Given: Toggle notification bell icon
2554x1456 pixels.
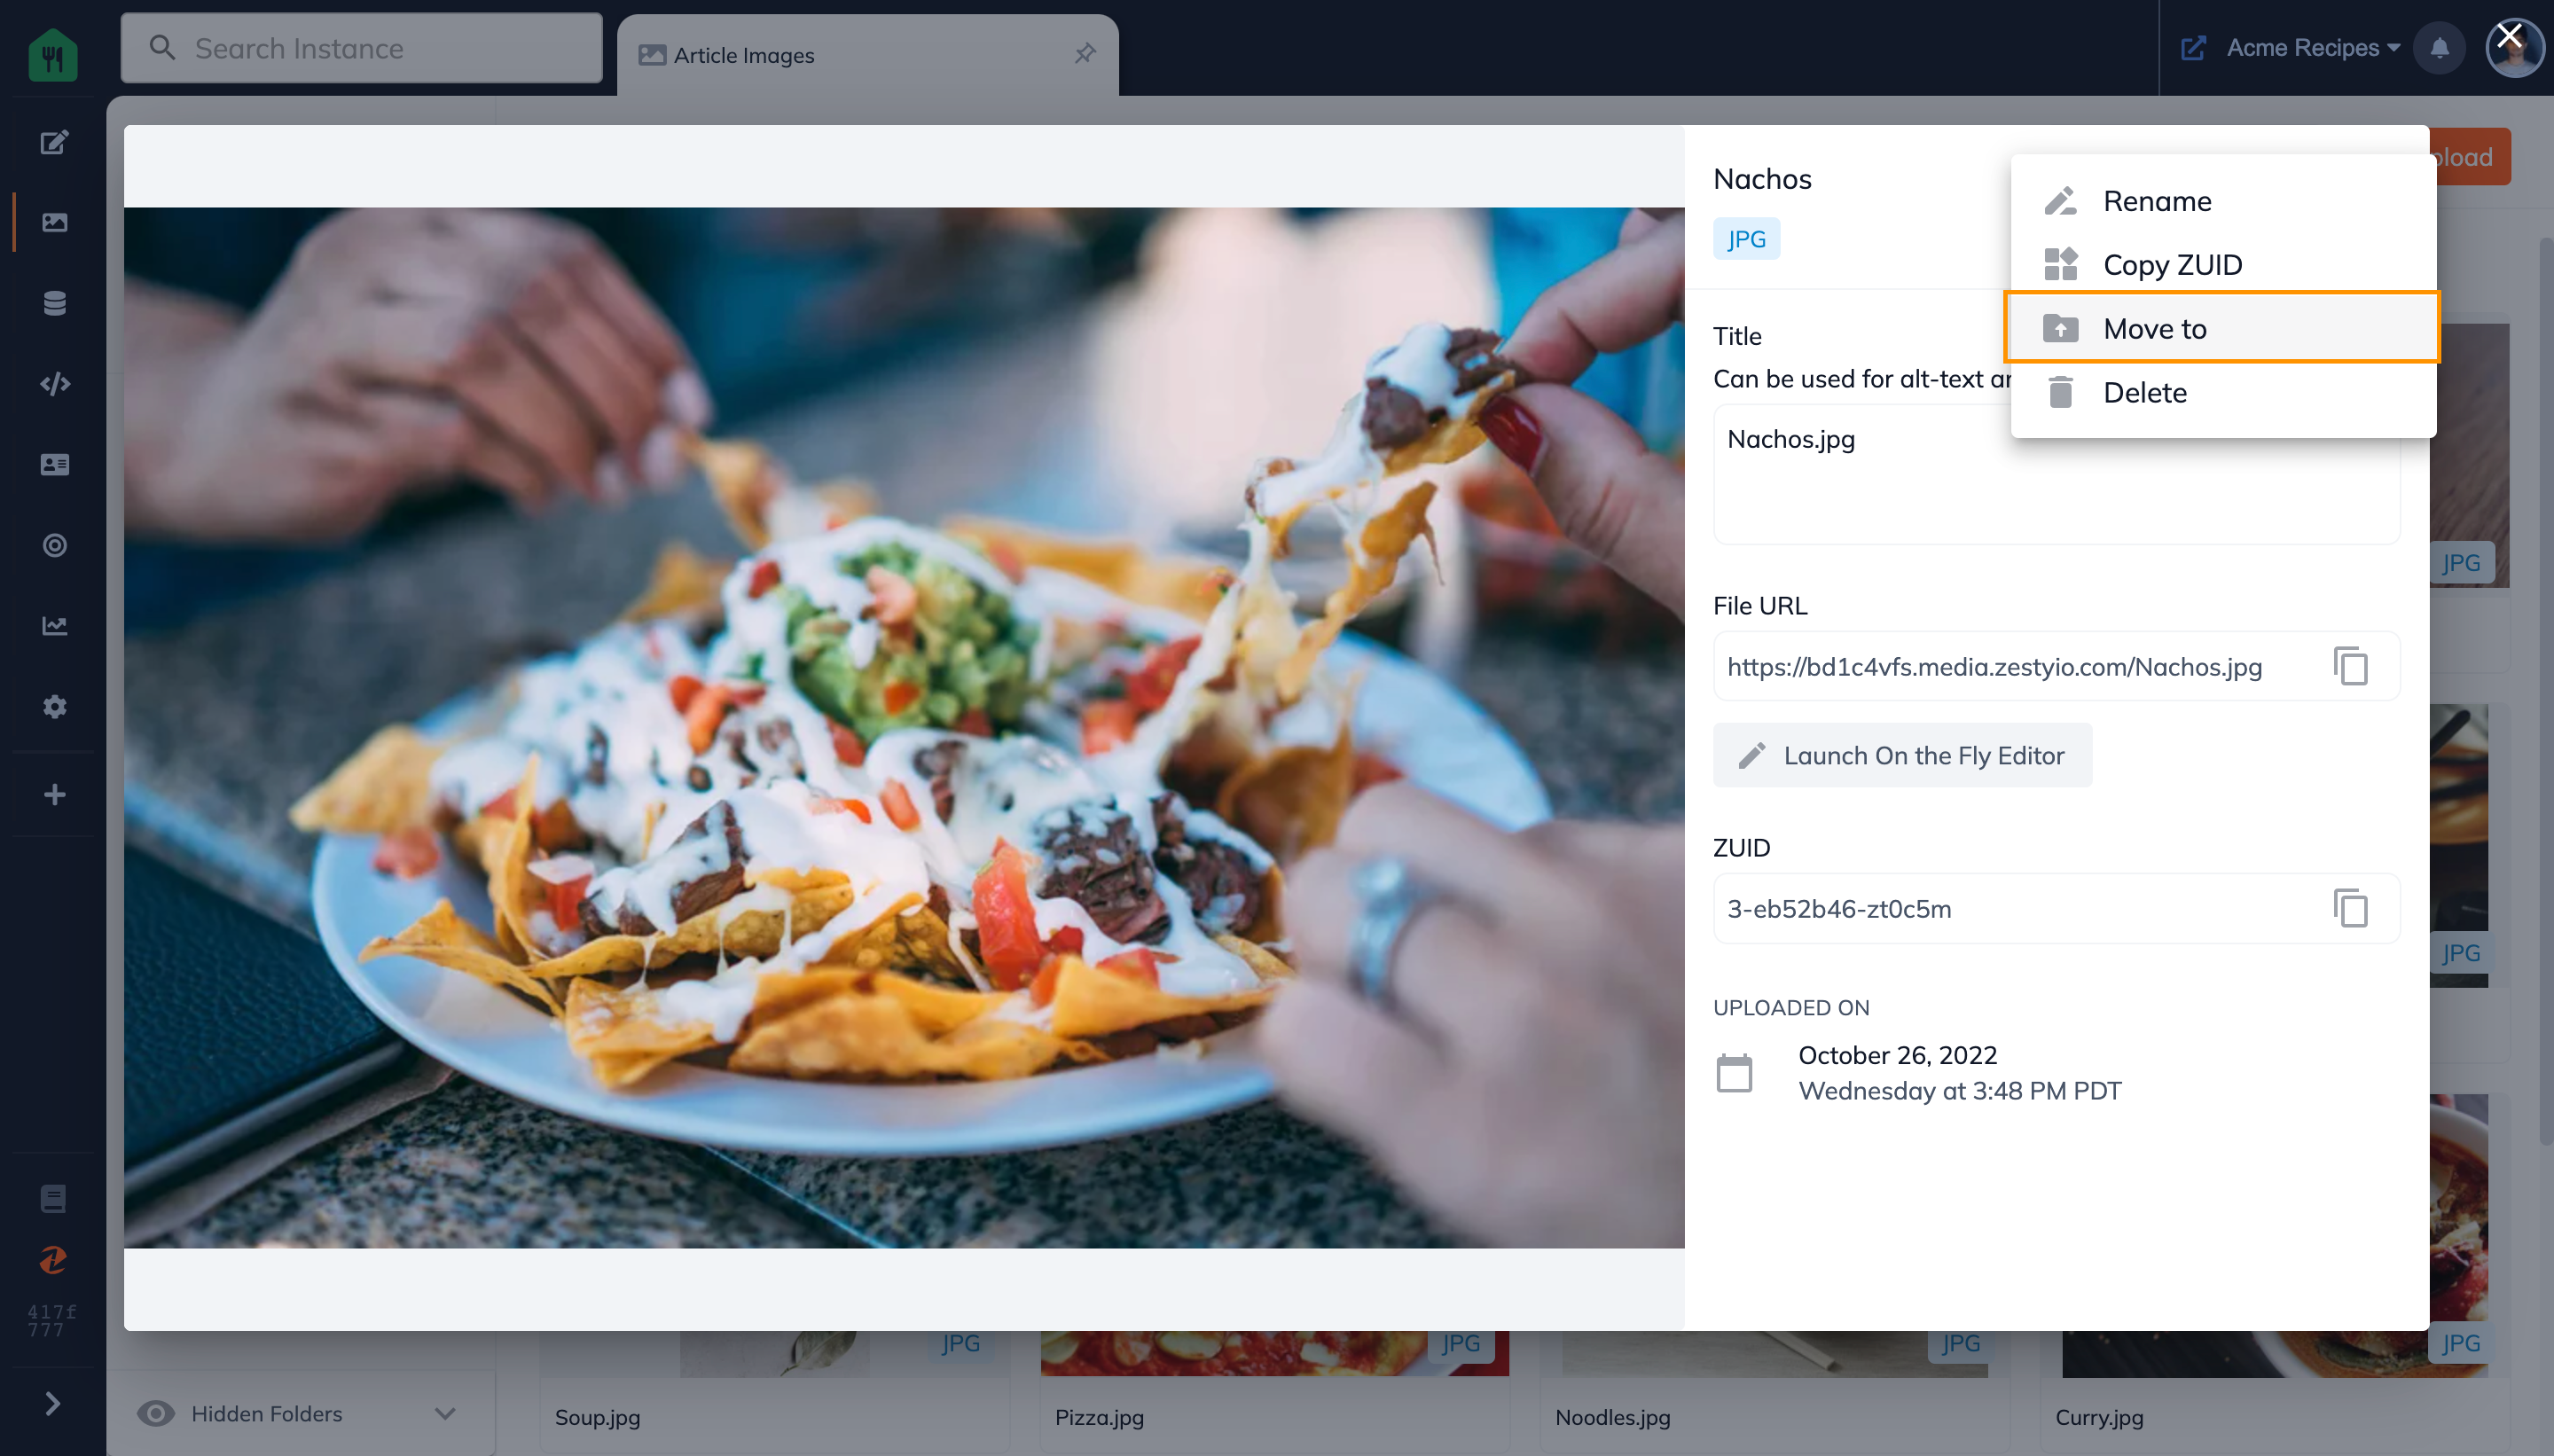Looking at the screenshot, I should pos(2440,47).
